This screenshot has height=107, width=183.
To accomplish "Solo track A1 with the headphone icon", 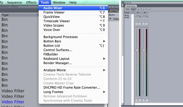I will pos(139,17).
